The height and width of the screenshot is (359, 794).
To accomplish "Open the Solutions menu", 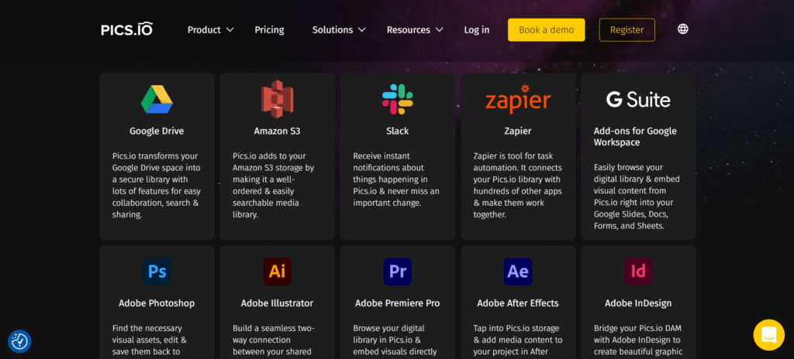I will coord(332,30).
